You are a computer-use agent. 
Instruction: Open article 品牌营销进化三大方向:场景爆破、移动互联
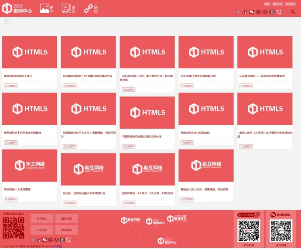tap(89, 135)
